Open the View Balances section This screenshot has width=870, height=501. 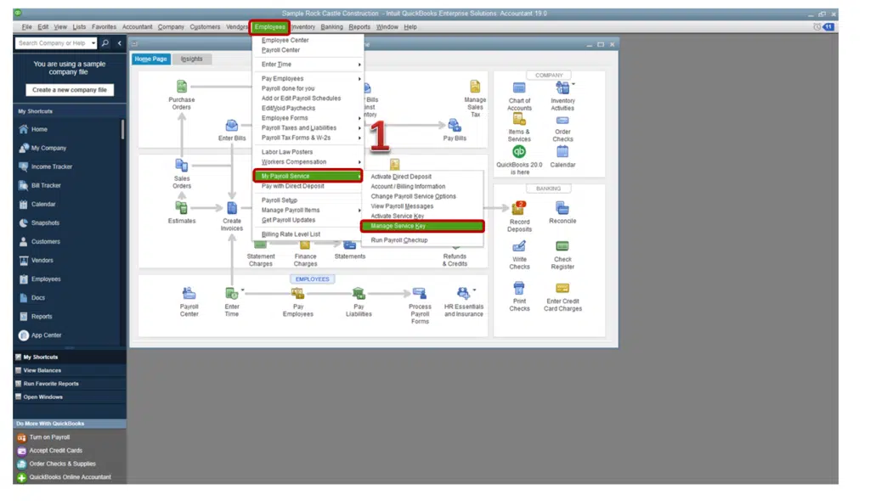click(70, 370)
